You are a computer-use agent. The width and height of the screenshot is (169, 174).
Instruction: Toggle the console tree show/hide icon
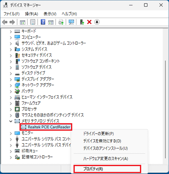click(22, 22)
